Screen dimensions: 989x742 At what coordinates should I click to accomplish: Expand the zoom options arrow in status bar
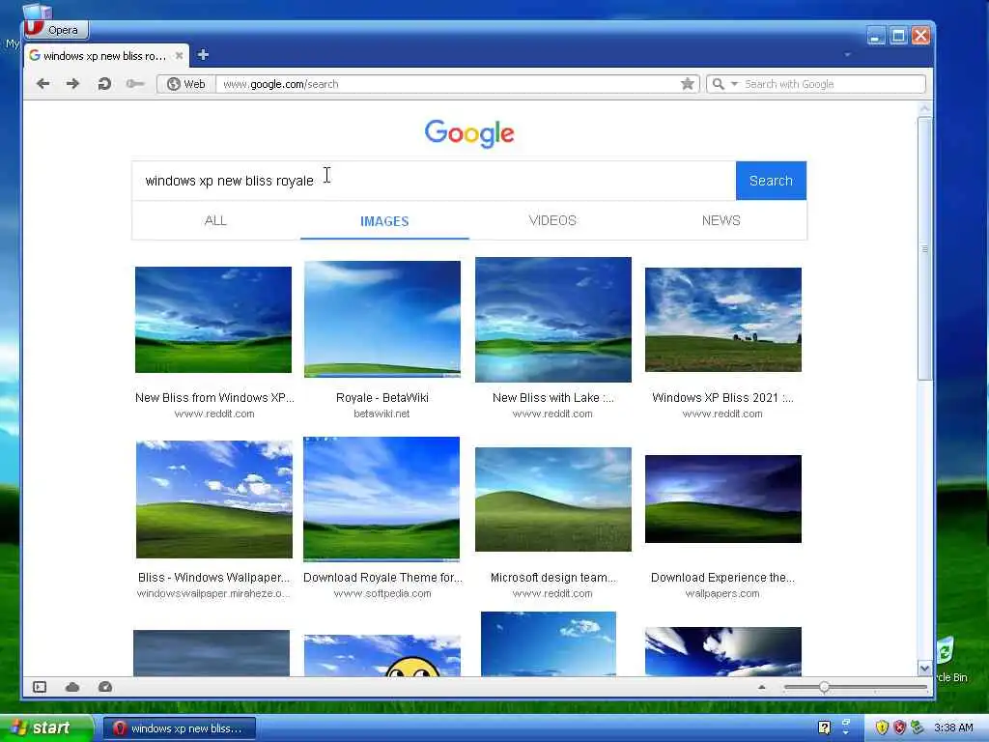click(x=761, y=687)
